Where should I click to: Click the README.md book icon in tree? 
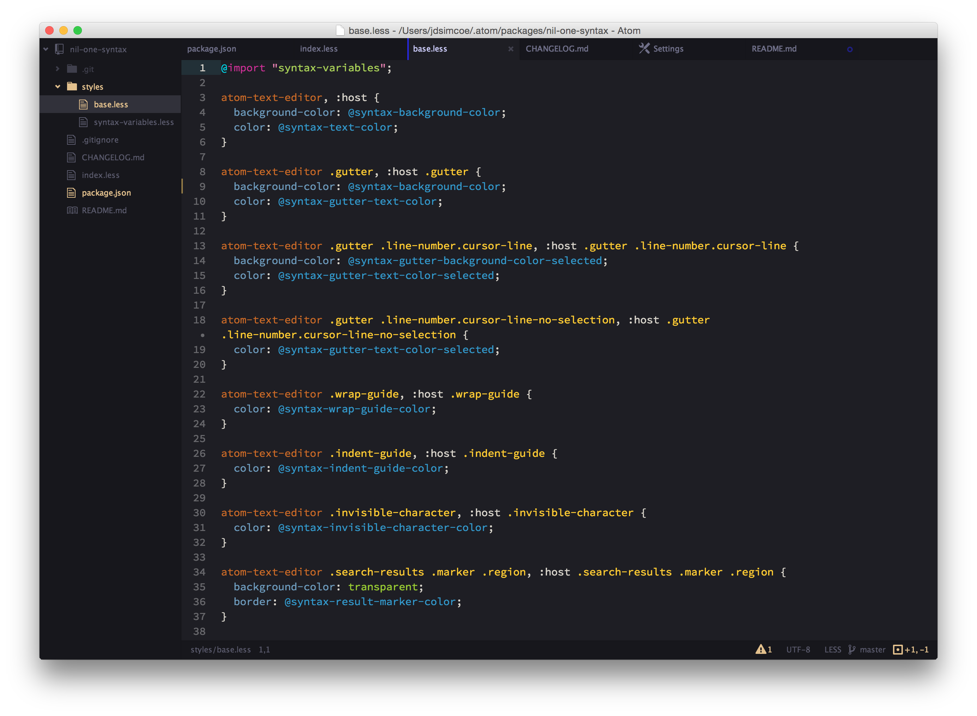coord(72,210)
